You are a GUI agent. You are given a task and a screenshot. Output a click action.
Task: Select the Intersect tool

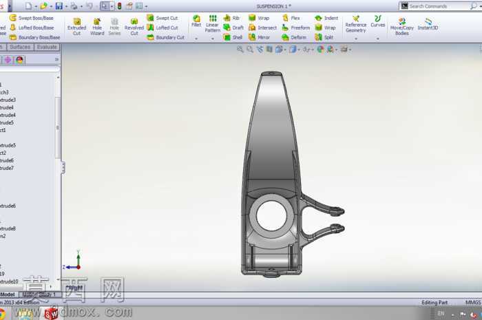262,28
